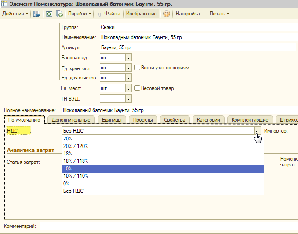Click the Файлы button

click(x=112, y=14)
